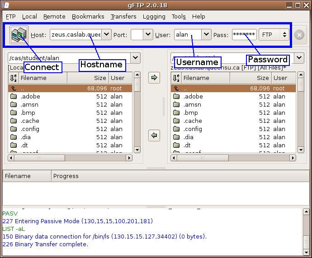Click '227 Entering Passive Mode' log line

78,221
